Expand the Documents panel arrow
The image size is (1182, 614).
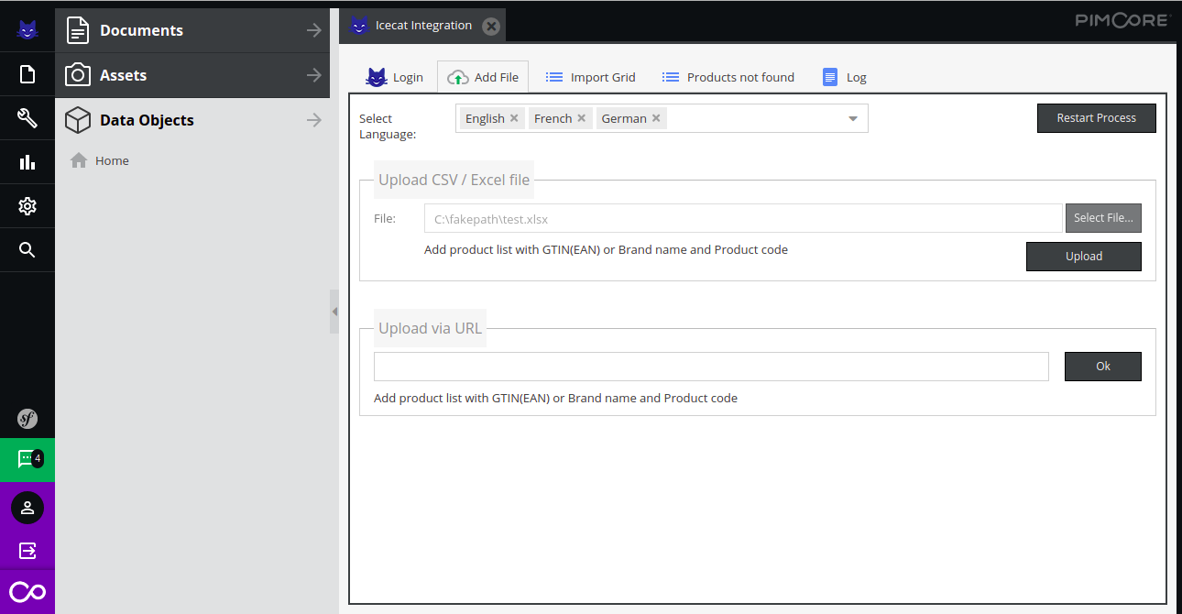[x=314, y=30]
